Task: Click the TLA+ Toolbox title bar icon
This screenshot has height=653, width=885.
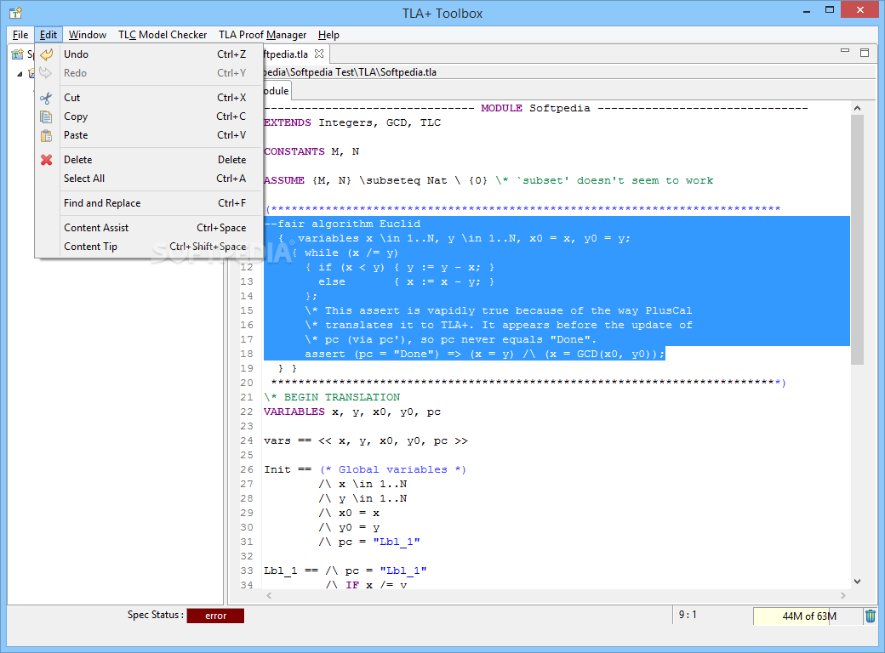Action: (x=16, y=13)
